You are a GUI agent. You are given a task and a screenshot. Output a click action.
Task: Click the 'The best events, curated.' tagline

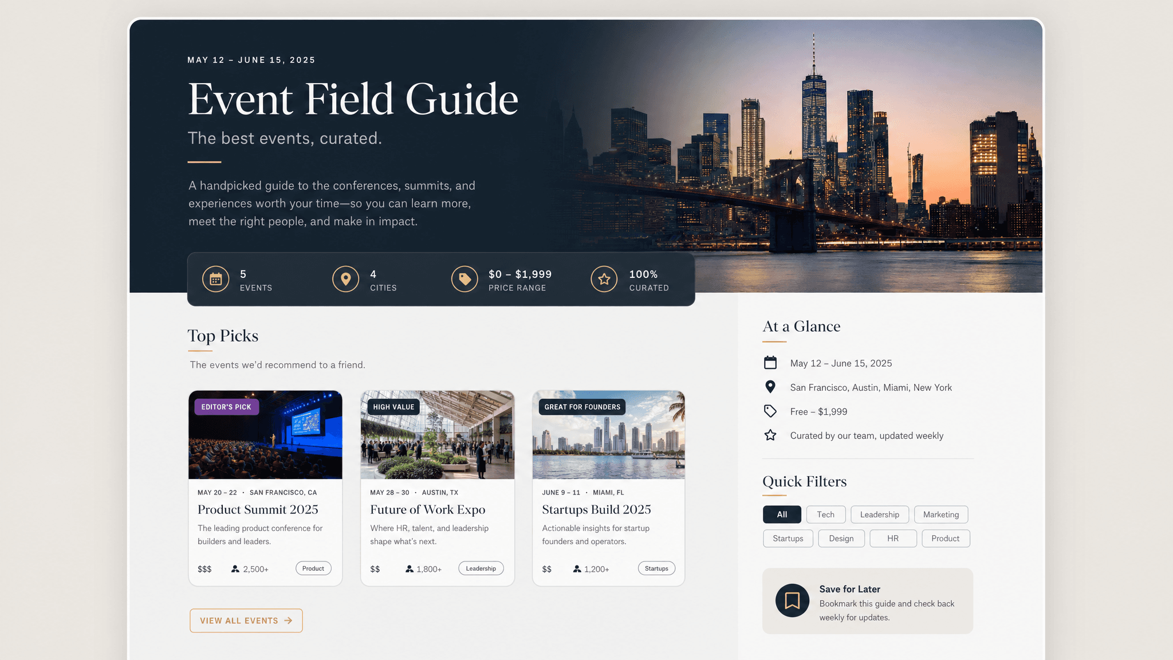tap(285, 138)
